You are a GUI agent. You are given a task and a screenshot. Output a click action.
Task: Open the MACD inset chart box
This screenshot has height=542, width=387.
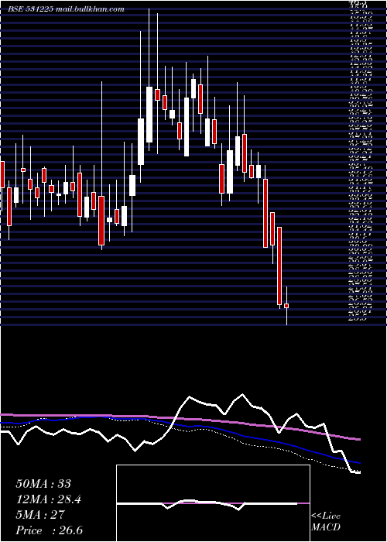tap(213, 503)
